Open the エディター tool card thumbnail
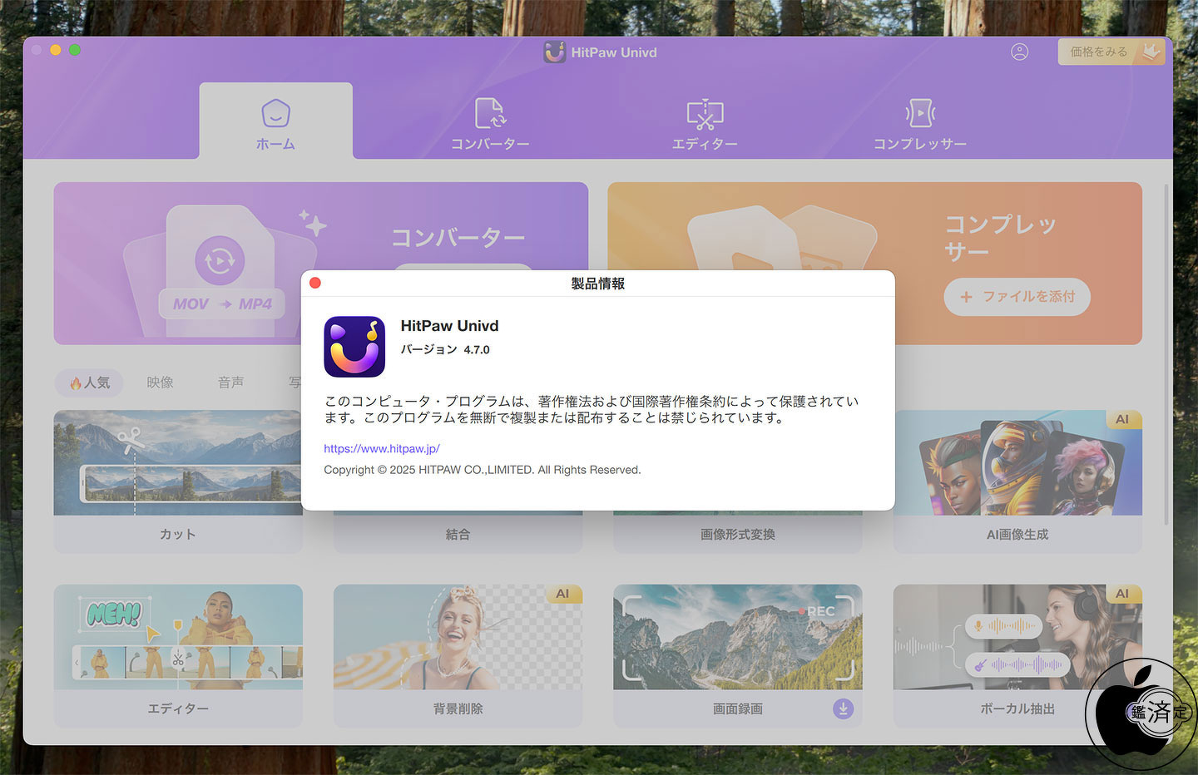 pos(178,637)
